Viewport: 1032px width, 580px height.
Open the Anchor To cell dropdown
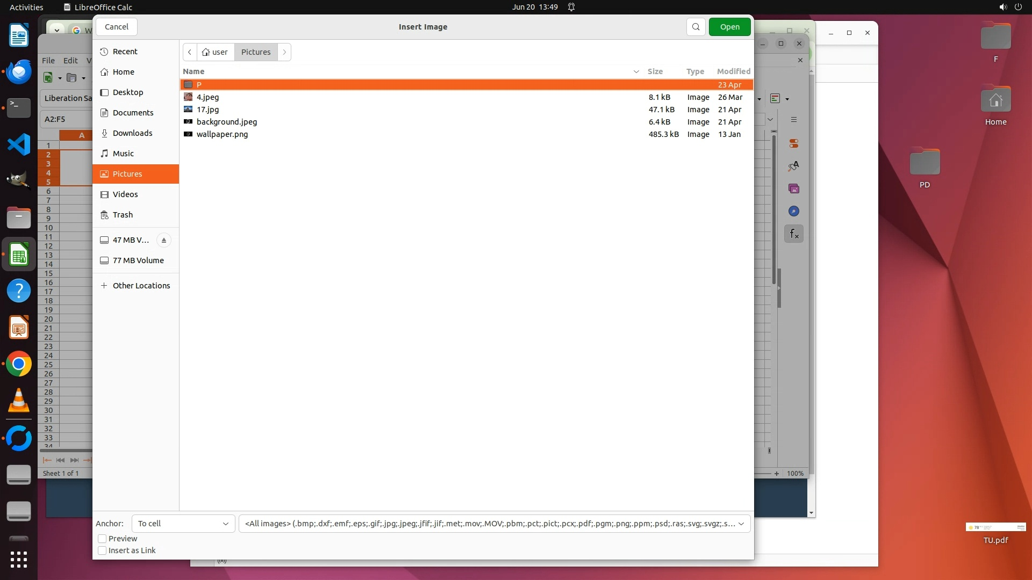pos(183,524)
